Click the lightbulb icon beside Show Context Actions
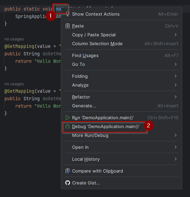 click(x=68, y=14)
